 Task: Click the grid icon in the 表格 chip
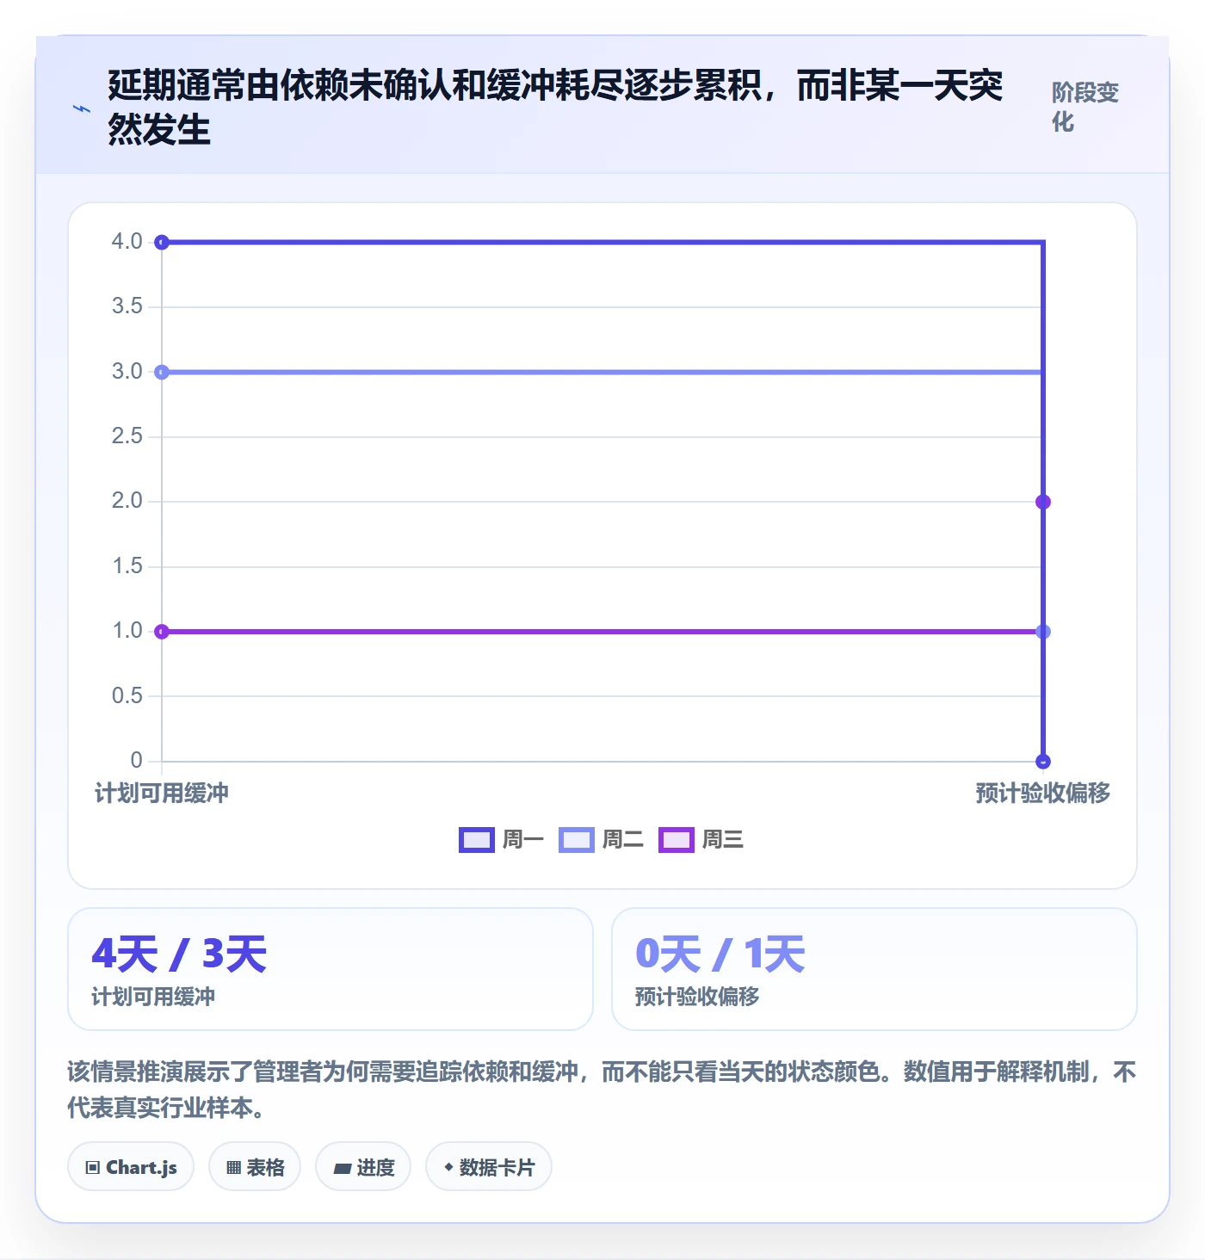click(x=234, y=1168)
